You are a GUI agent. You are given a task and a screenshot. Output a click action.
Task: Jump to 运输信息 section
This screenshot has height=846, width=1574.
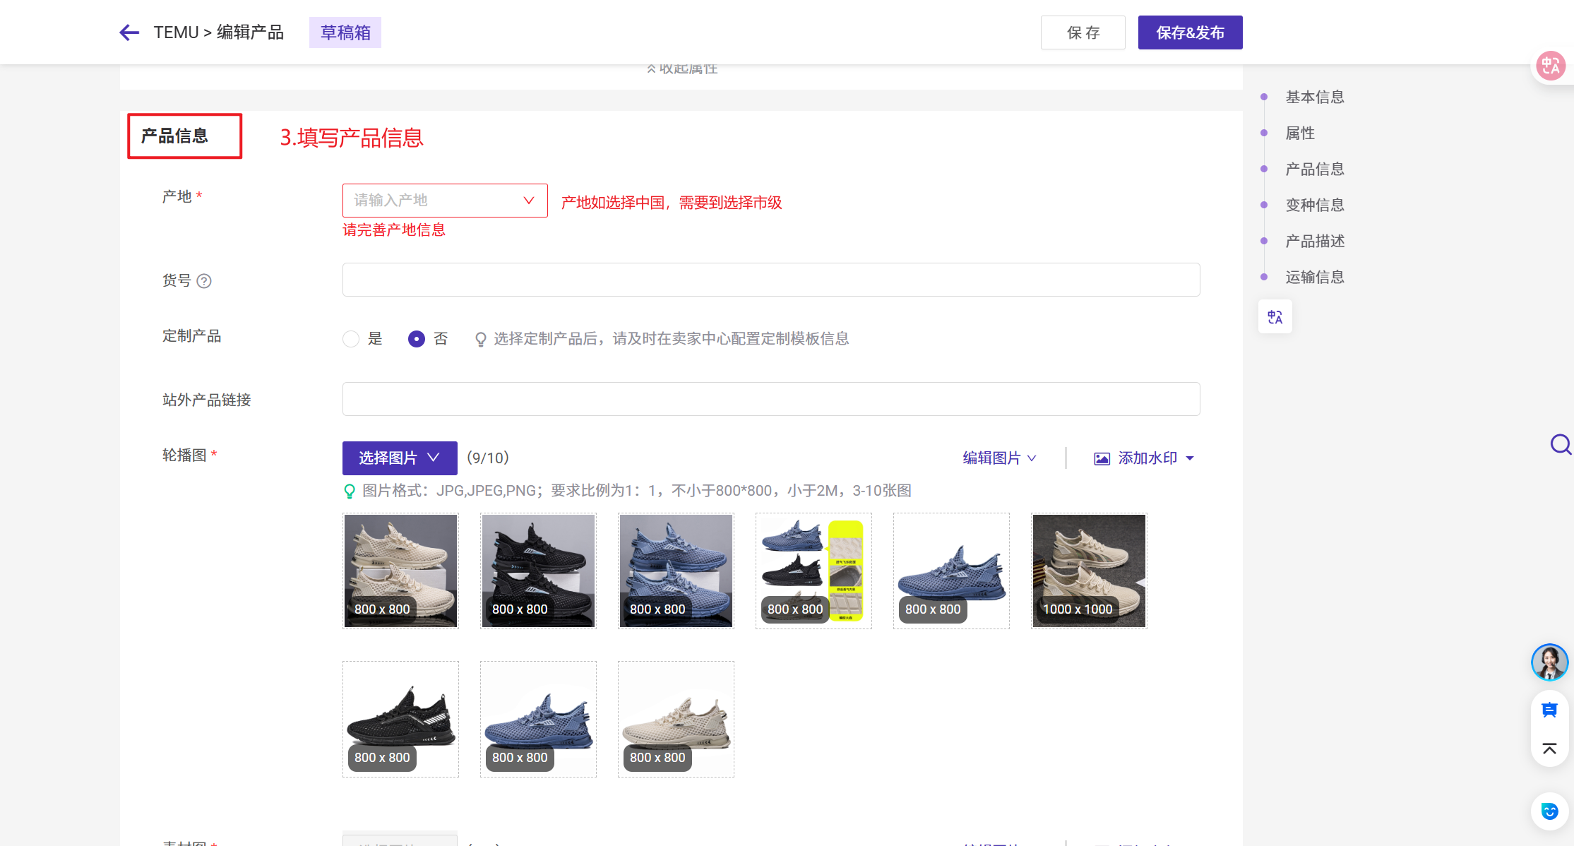pyautogui.click(x=1315, y=277)
